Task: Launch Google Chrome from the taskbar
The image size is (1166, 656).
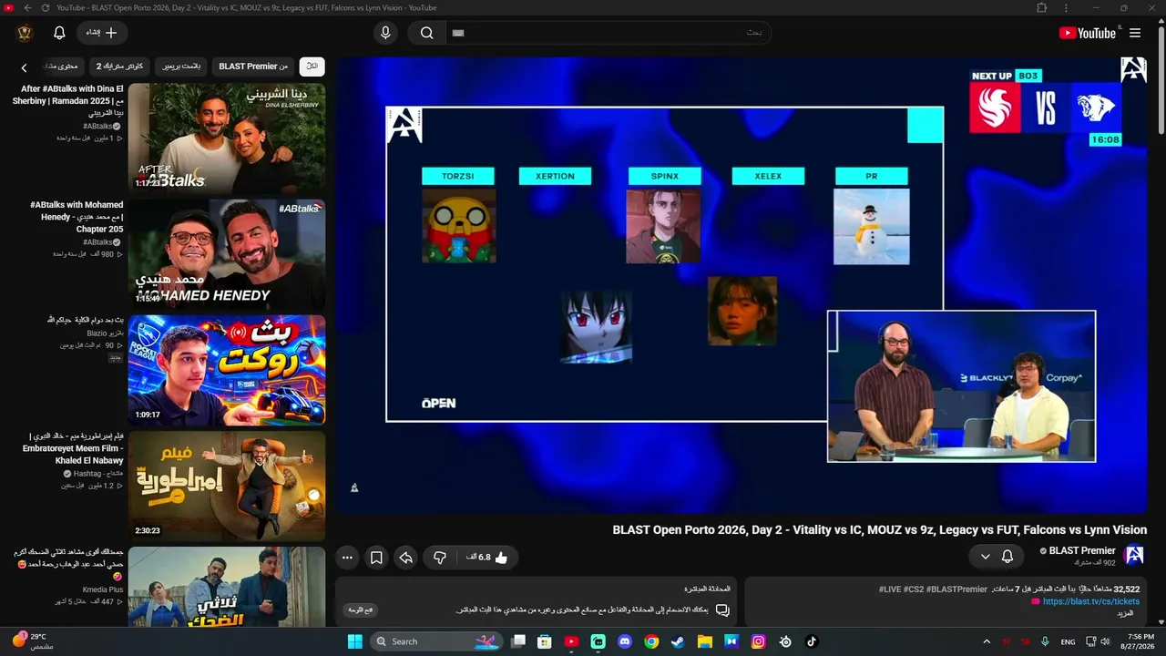Action: [x=651, y=641]
